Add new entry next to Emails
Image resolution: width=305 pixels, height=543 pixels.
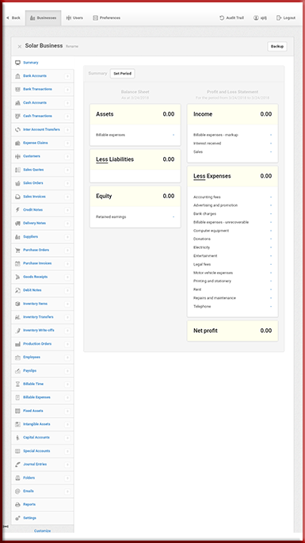(67, 491)
